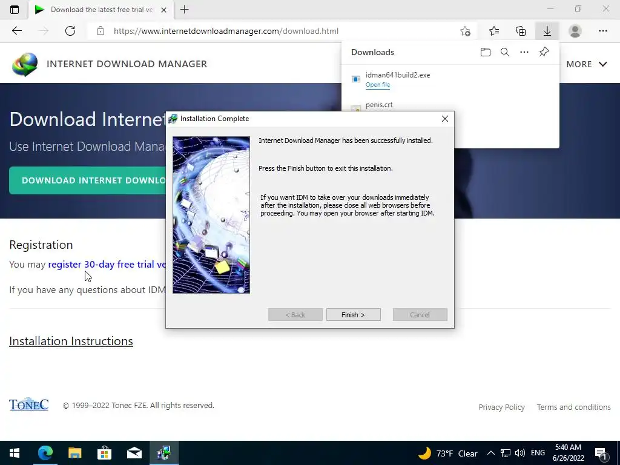This screenshot has height=465, width=620.
Task: Open Microsoft Store from taskbar
Action: click(104, 453)
